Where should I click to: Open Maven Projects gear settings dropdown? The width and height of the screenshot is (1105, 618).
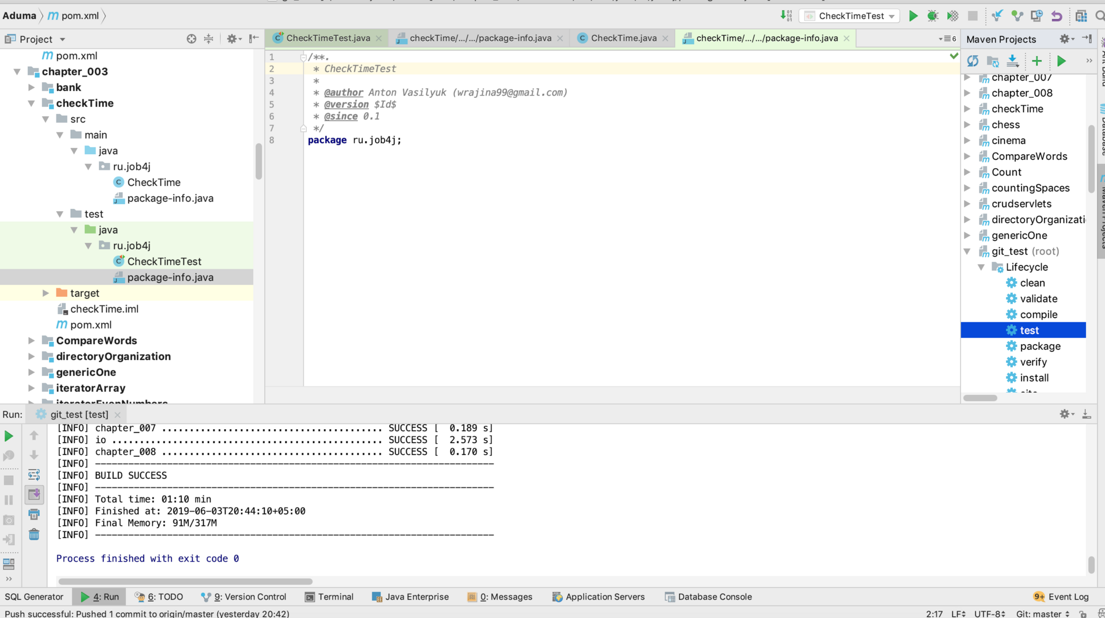(1066, 39)
